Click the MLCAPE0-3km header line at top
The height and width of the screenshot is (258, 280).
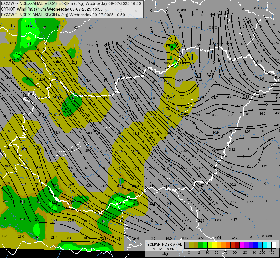click(x=71, y=3)
